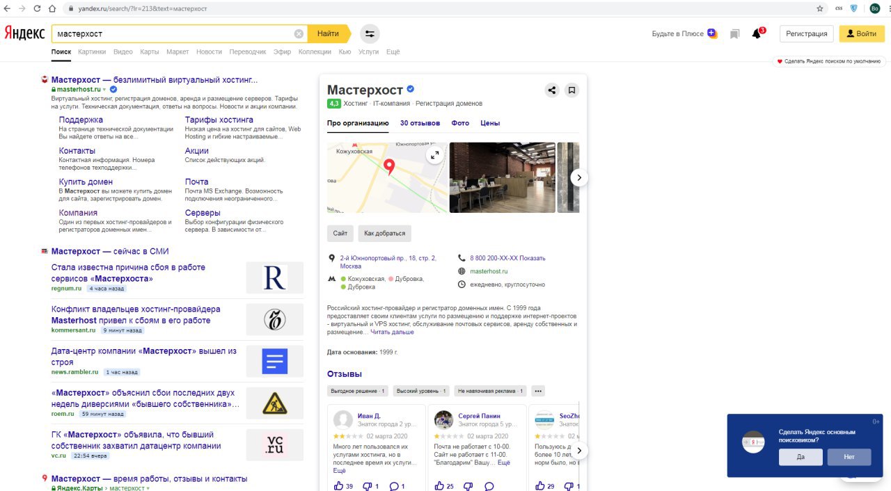The height and width of the screenshot is (491, 891).
Task: Switch to Видео search tab
Action: (x=123, y=52)
